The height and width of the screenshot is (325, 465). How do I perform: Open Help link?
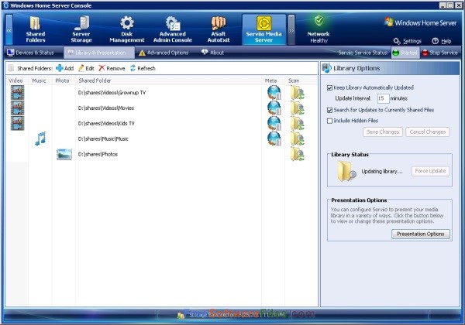(442, 41)
